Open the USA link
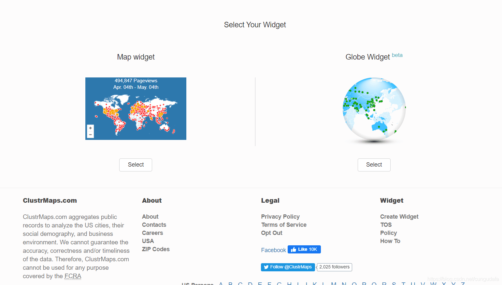 point(148,241)
